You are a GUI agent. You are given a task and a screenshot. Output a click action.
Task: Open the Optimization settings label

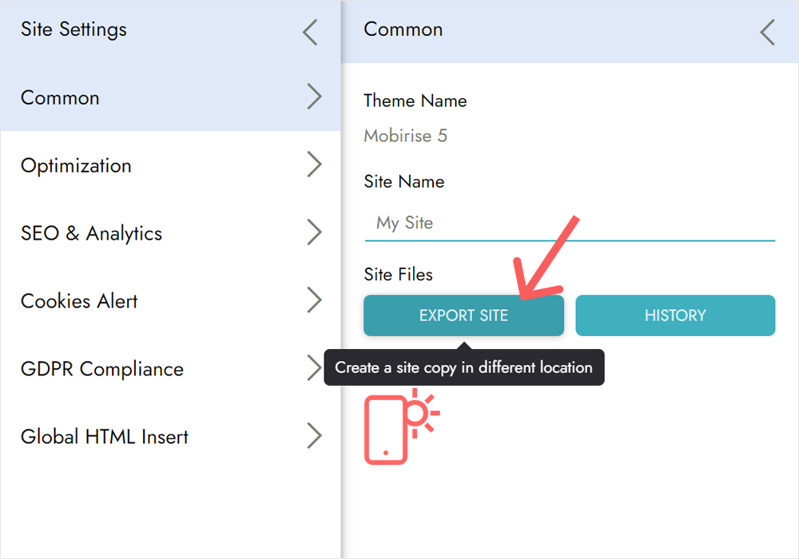[x=76, y=166]
